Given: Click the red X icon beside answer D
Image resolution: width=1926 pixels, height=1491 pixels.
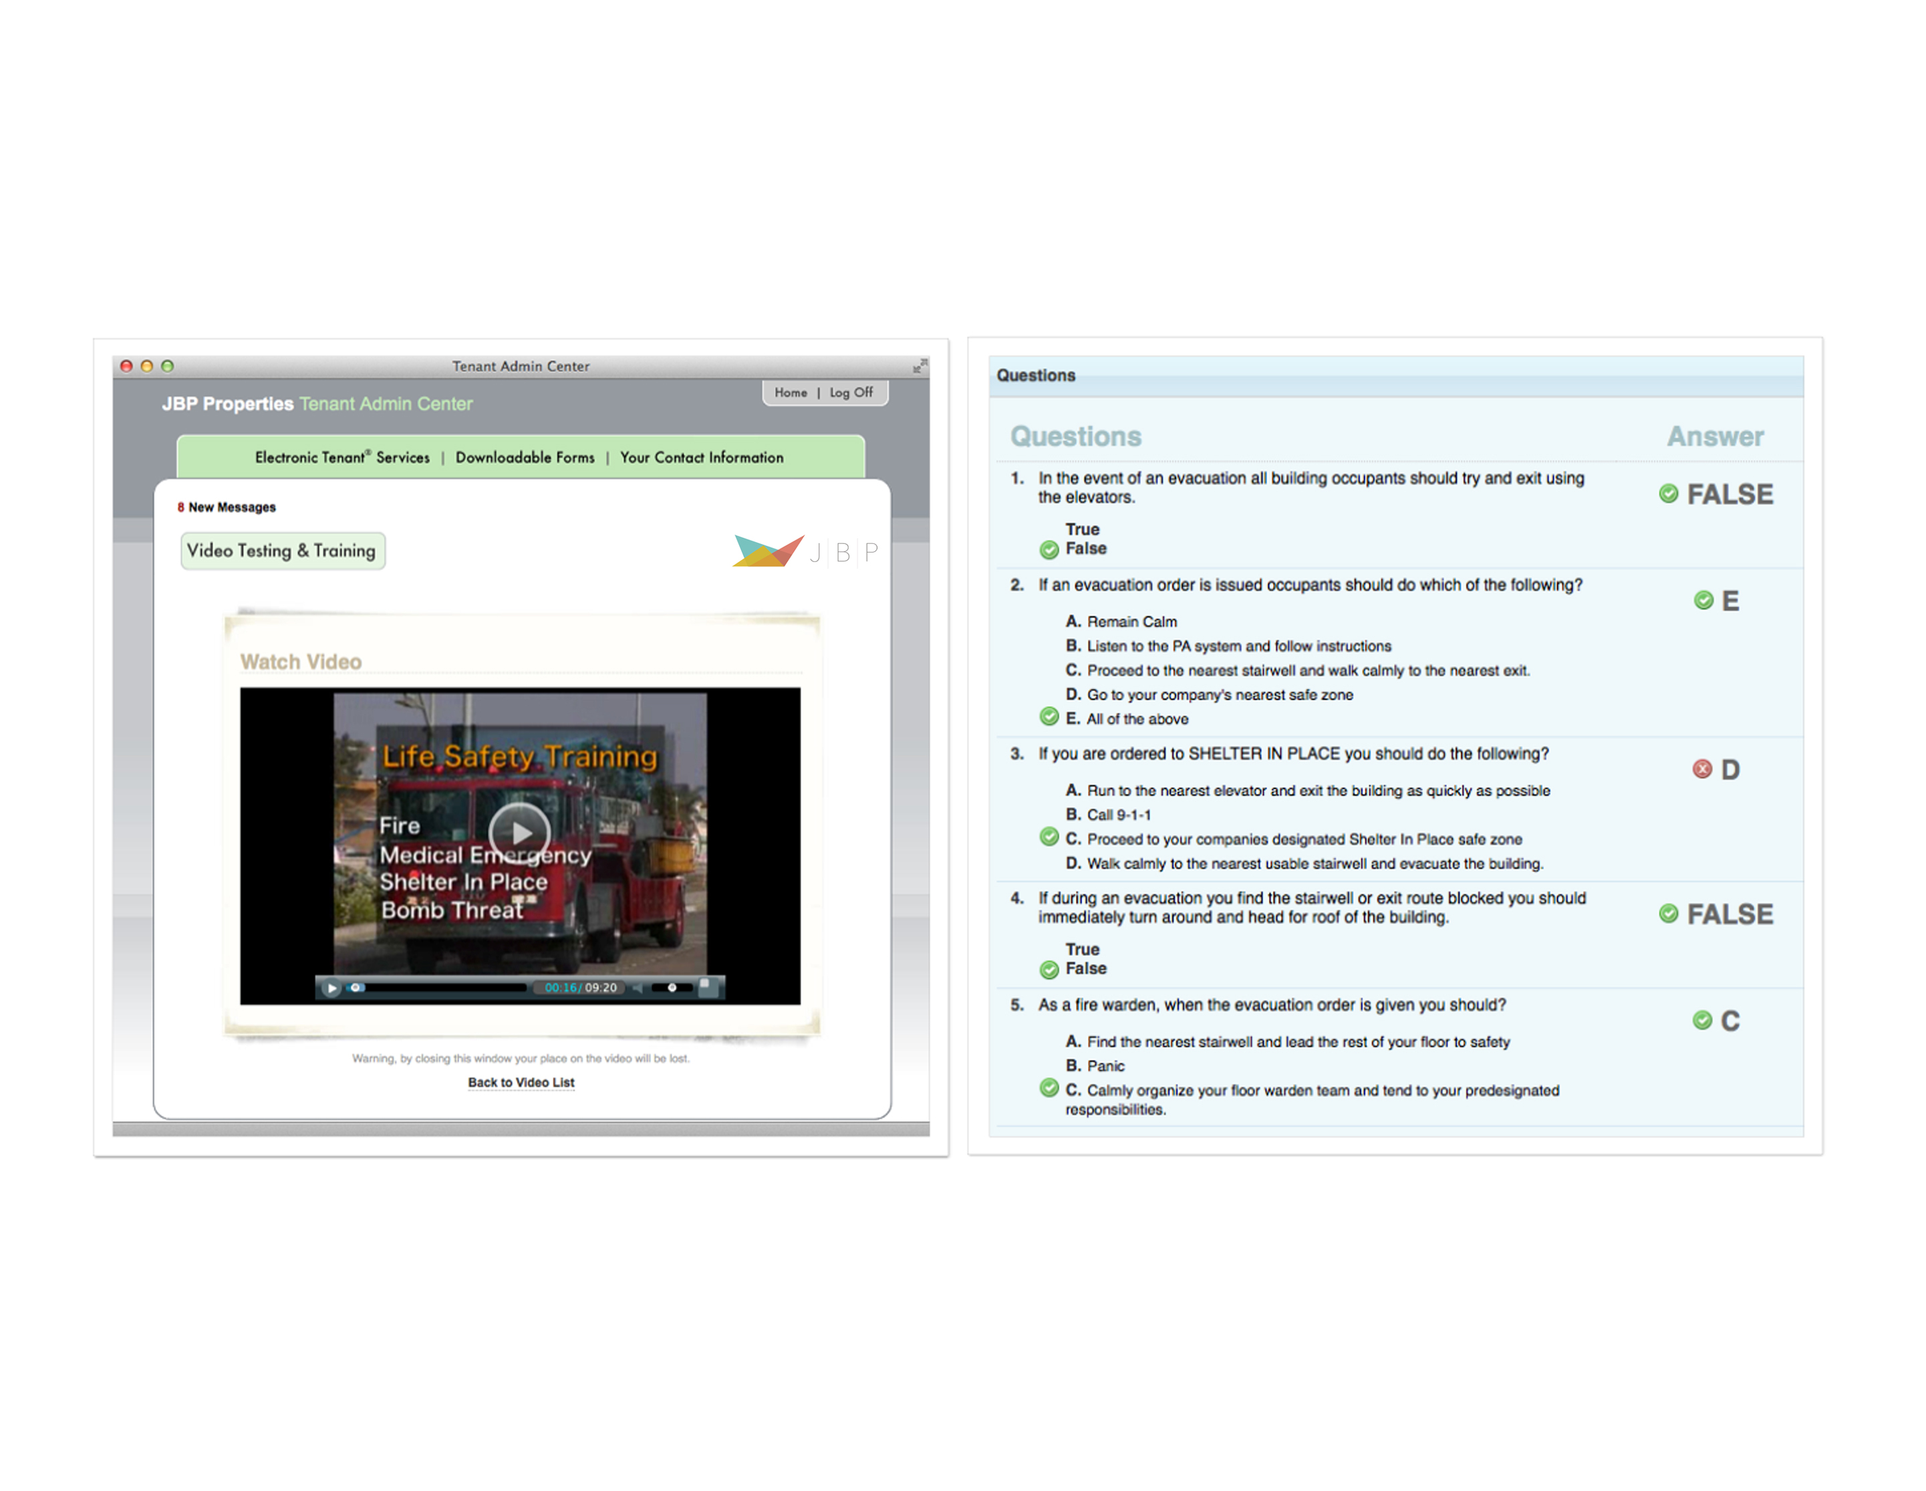Looking at the screenshot, I should point(1702,770).
